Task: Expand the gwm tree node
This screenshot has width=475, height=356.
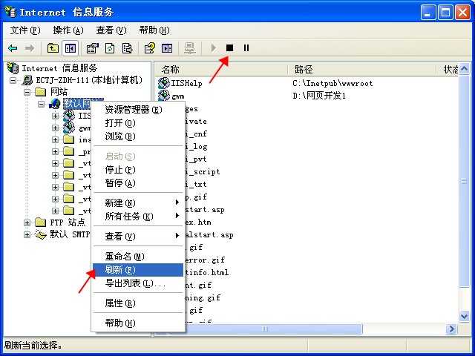Action: tap(55, 128)
